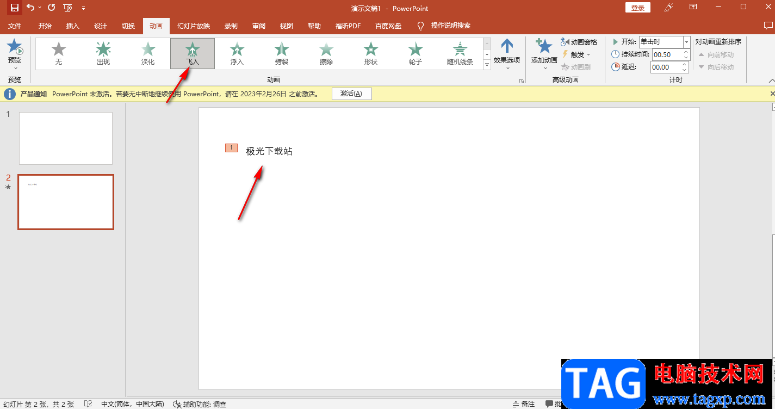
Task: Open the Baidu Netdisk (百度网盘) tab
Action: click(x=388, y=26)
